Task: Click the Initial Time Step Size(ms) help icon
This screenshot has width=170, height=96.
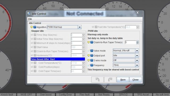Action: click(35, 39)
